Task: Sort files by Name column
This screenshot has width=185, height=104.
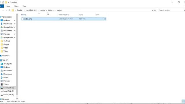Action: coord(24,15)
